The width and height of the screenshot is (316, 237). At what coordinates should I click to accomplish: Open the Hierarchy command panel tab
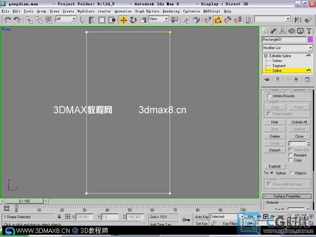(x=282, y=31)
